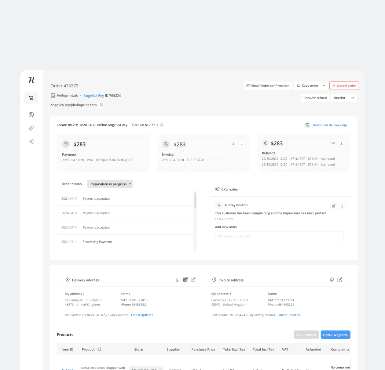Screen dimensions: 385x370
Task: Show refunds details via eye icon
Action: tap(333, 143)
